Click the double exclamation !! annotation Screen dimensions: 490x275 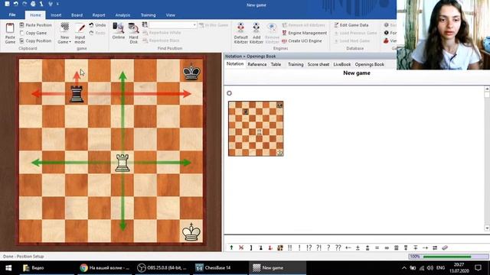coord(289,247)
